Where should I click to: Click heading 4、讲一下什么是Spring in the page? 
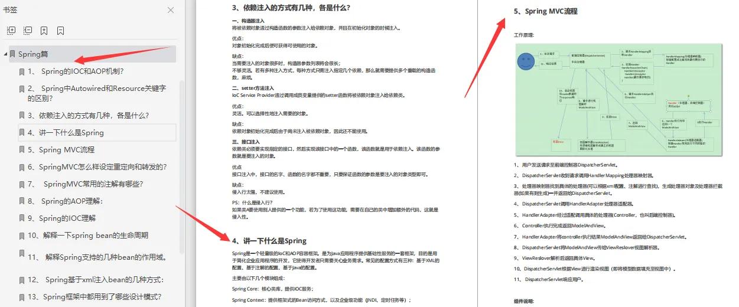click(269, 241)
